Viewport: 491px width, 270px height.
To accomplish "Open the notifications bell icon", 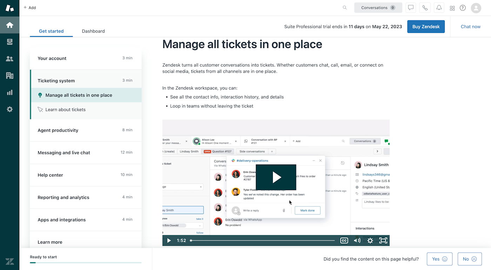I will pyautogui.click(x=439, y=8).
